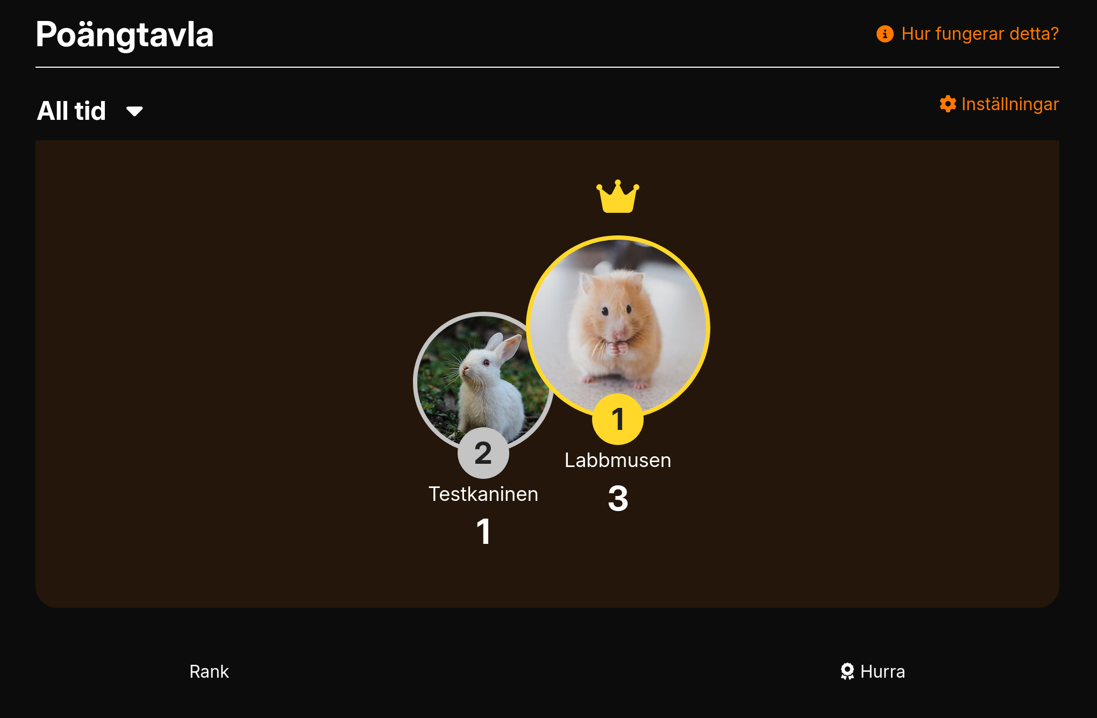This screenshot has width=1097, height=718.
Task: Click the Poängtavla page title
Action: click(x=125, y=34)
